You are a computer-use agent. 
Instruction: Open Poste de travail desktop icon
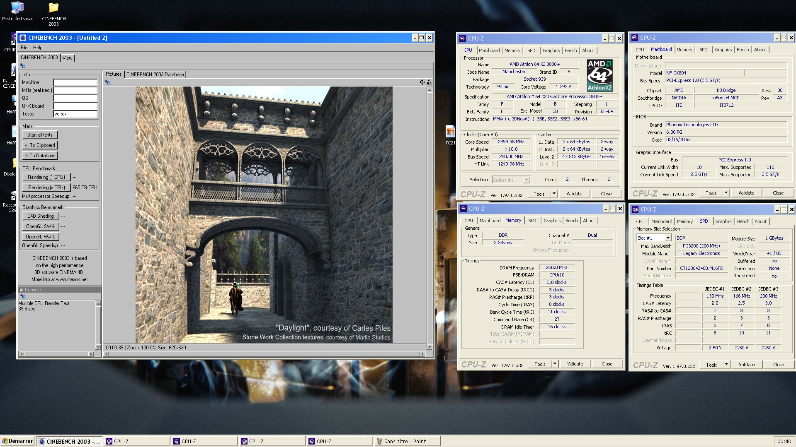pos(17,12)
